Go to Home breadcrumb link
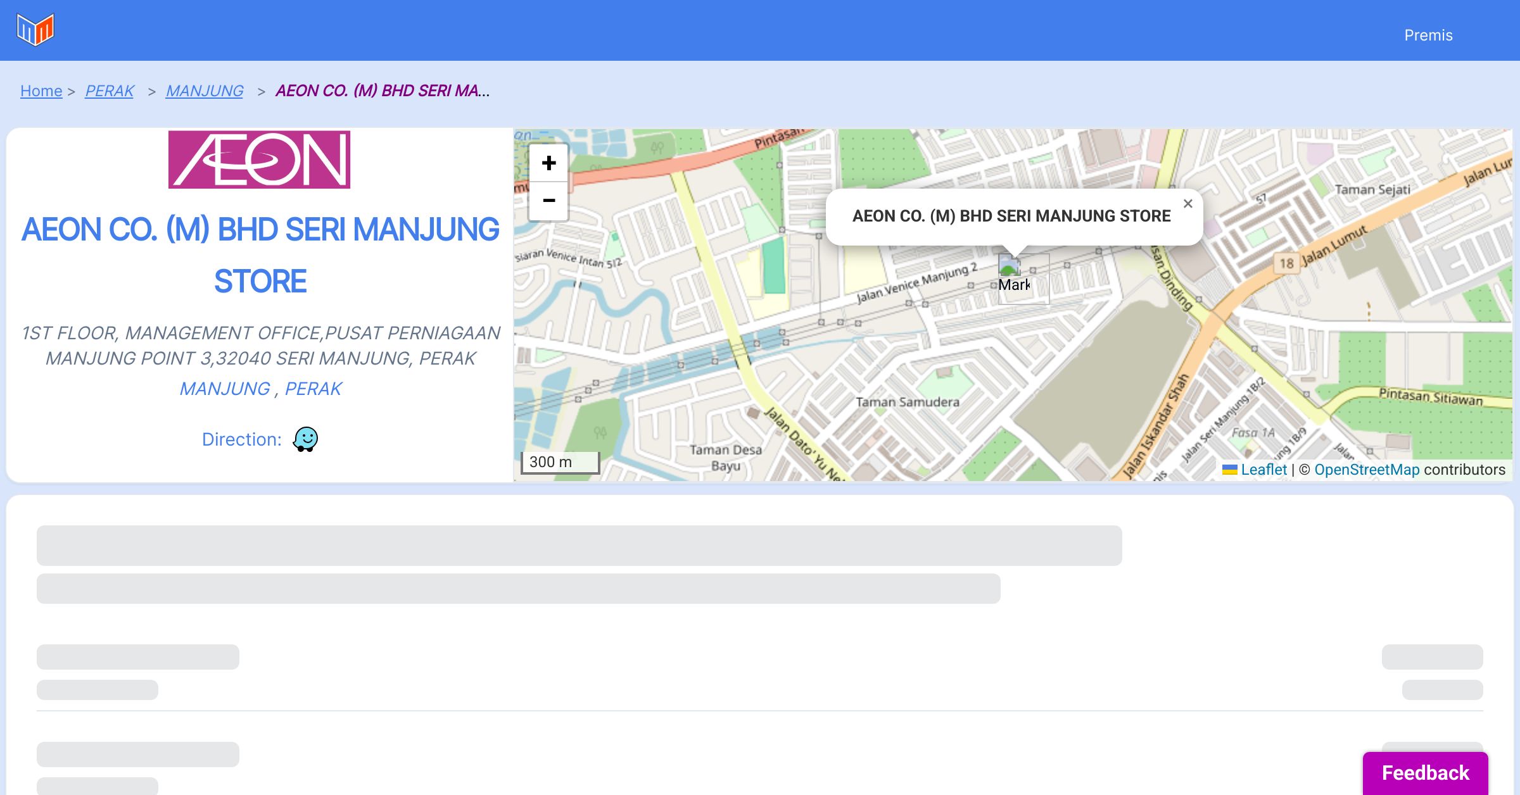Viewport: 1520px width, 795px height. [x=41, y=91]
